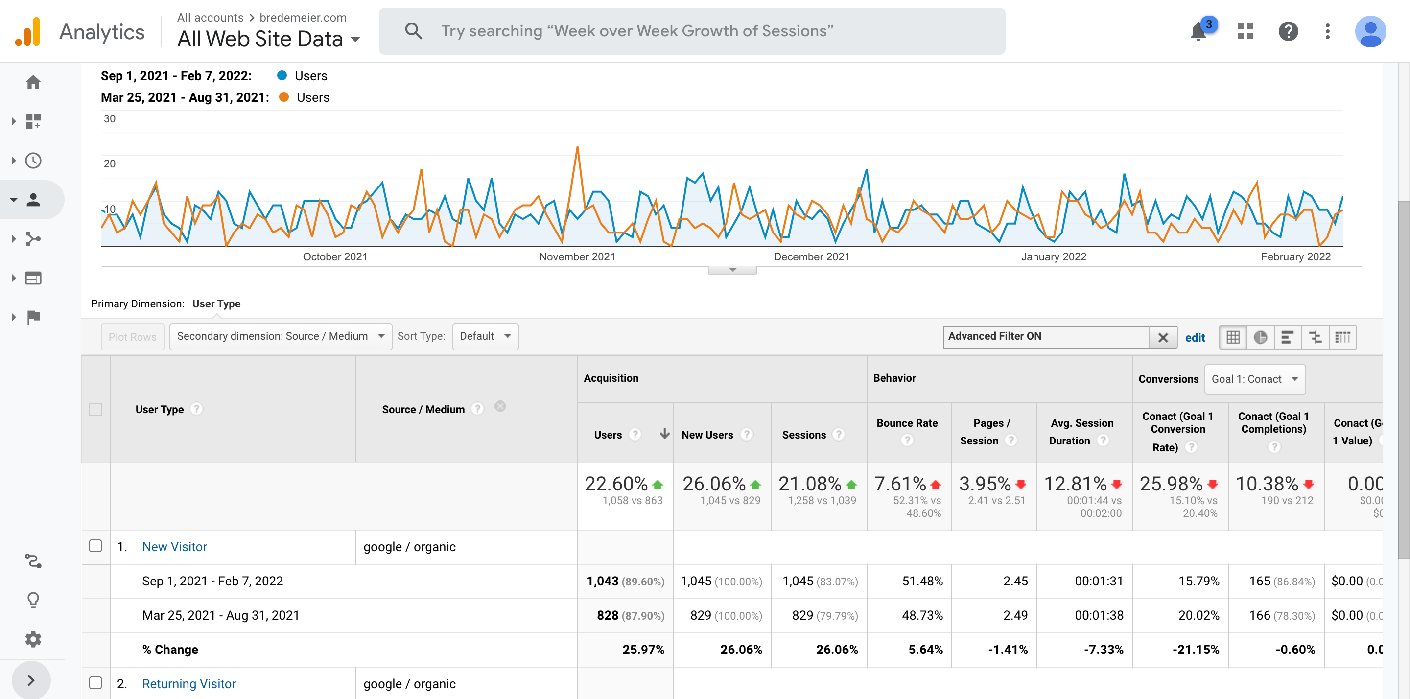Open Secondary dimension Source / Medium dropdown

(x=280, y=336)
